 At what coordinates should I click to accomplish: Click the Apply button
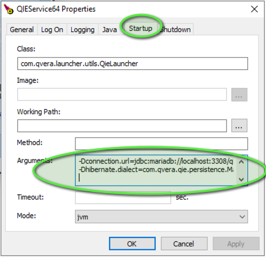236,243
